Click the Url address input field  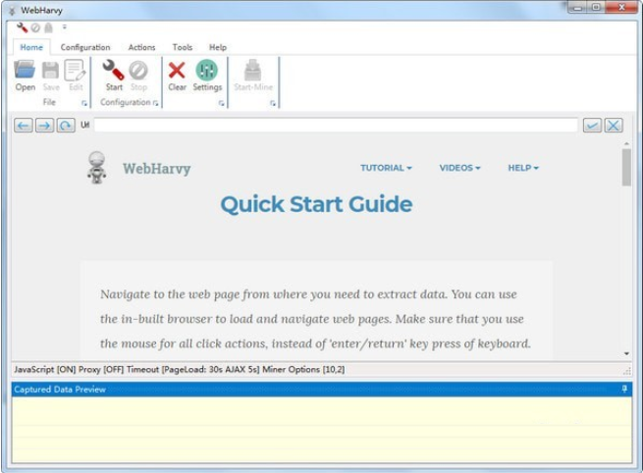335,126
